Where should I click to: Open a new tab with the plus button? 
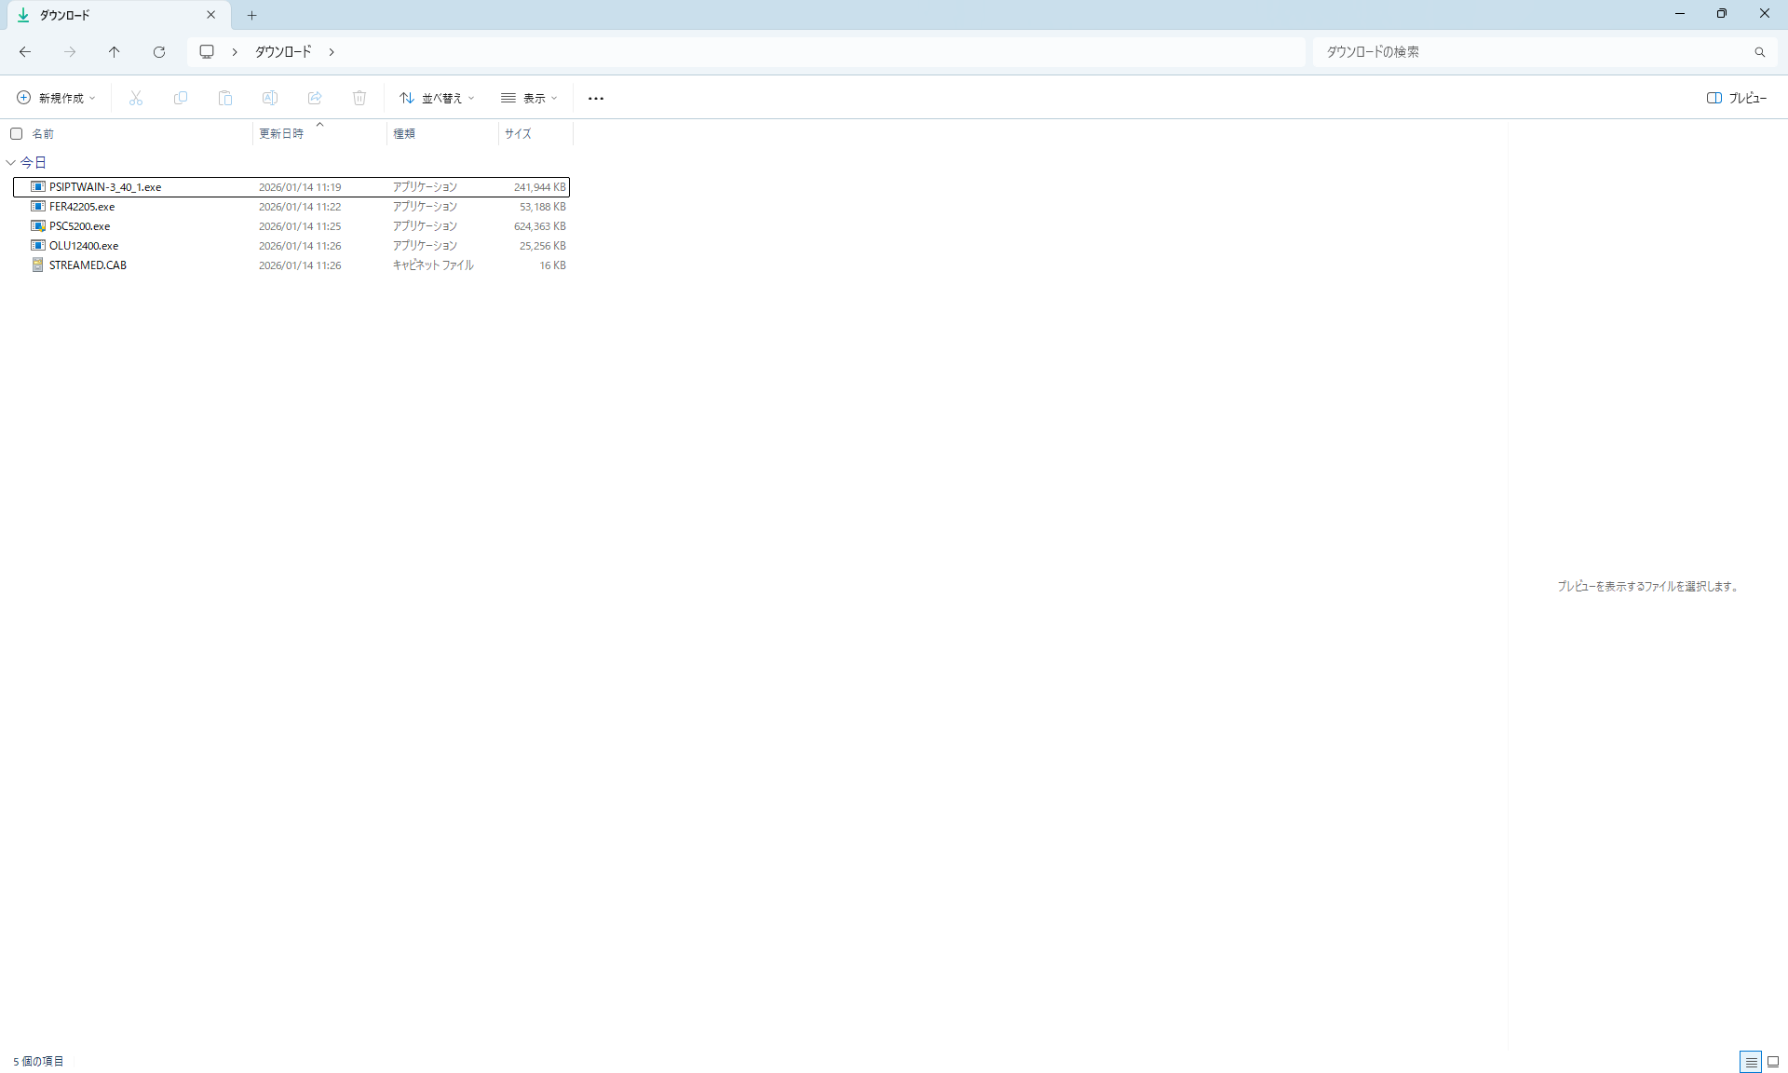251,15
